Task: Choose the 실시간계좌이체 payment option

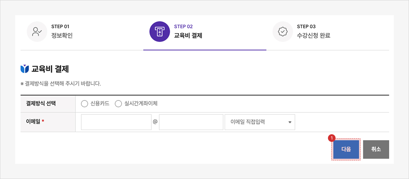Action: (118, 104)
